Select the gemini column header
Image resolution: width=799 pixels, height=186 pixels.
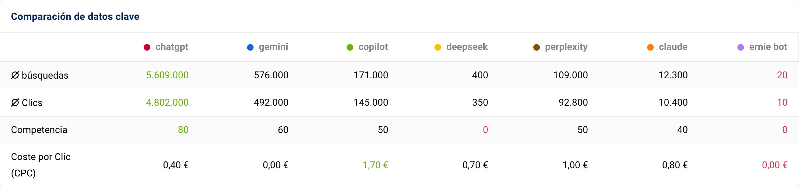(x=273, y=47)
